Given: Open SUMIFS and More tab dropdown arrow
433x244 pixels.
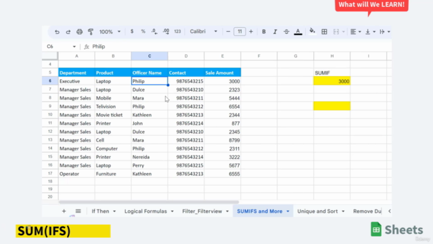Looking at the screenshot, I should (x=288, y=211).
